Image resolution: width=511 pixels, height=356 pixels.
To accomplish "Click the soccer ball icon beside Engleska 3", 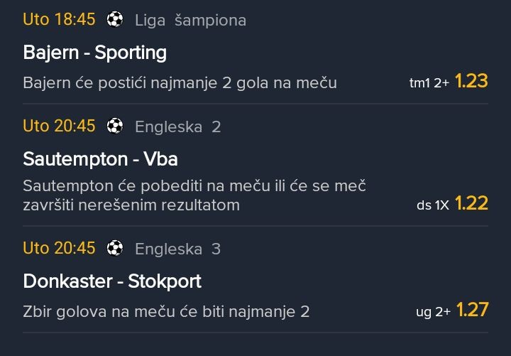I will (x=115, y=249).
